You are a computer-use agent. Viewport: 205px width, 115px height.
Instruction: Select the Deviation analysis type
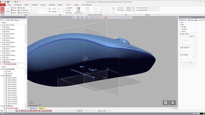click(x=181, y=27)
